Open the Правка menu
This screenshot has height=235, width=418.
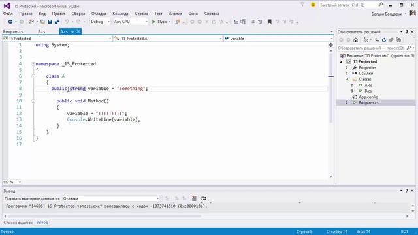(x=25, y=14)
